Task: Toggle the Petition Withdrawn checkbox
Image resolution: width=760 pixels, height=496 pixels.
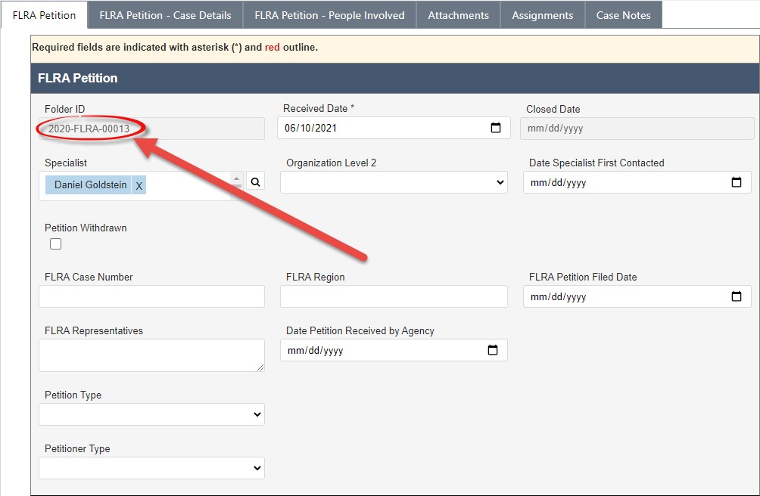Action: coord(56,244)
